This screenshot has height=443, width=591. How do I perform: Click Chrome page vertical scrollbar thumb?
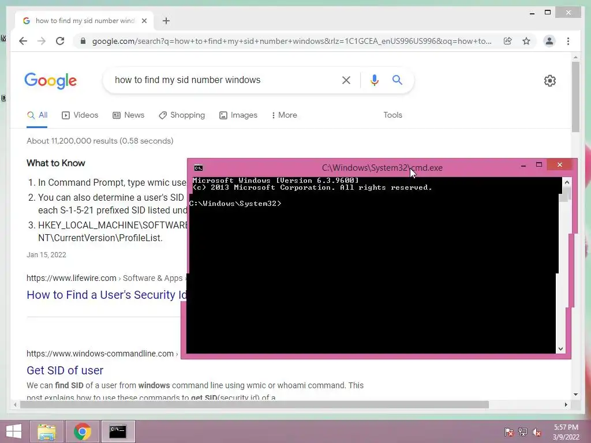tap(575, 97)
